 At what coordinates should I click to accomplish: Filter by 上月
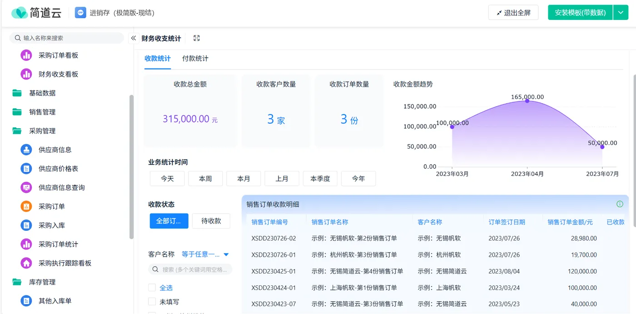282,179
